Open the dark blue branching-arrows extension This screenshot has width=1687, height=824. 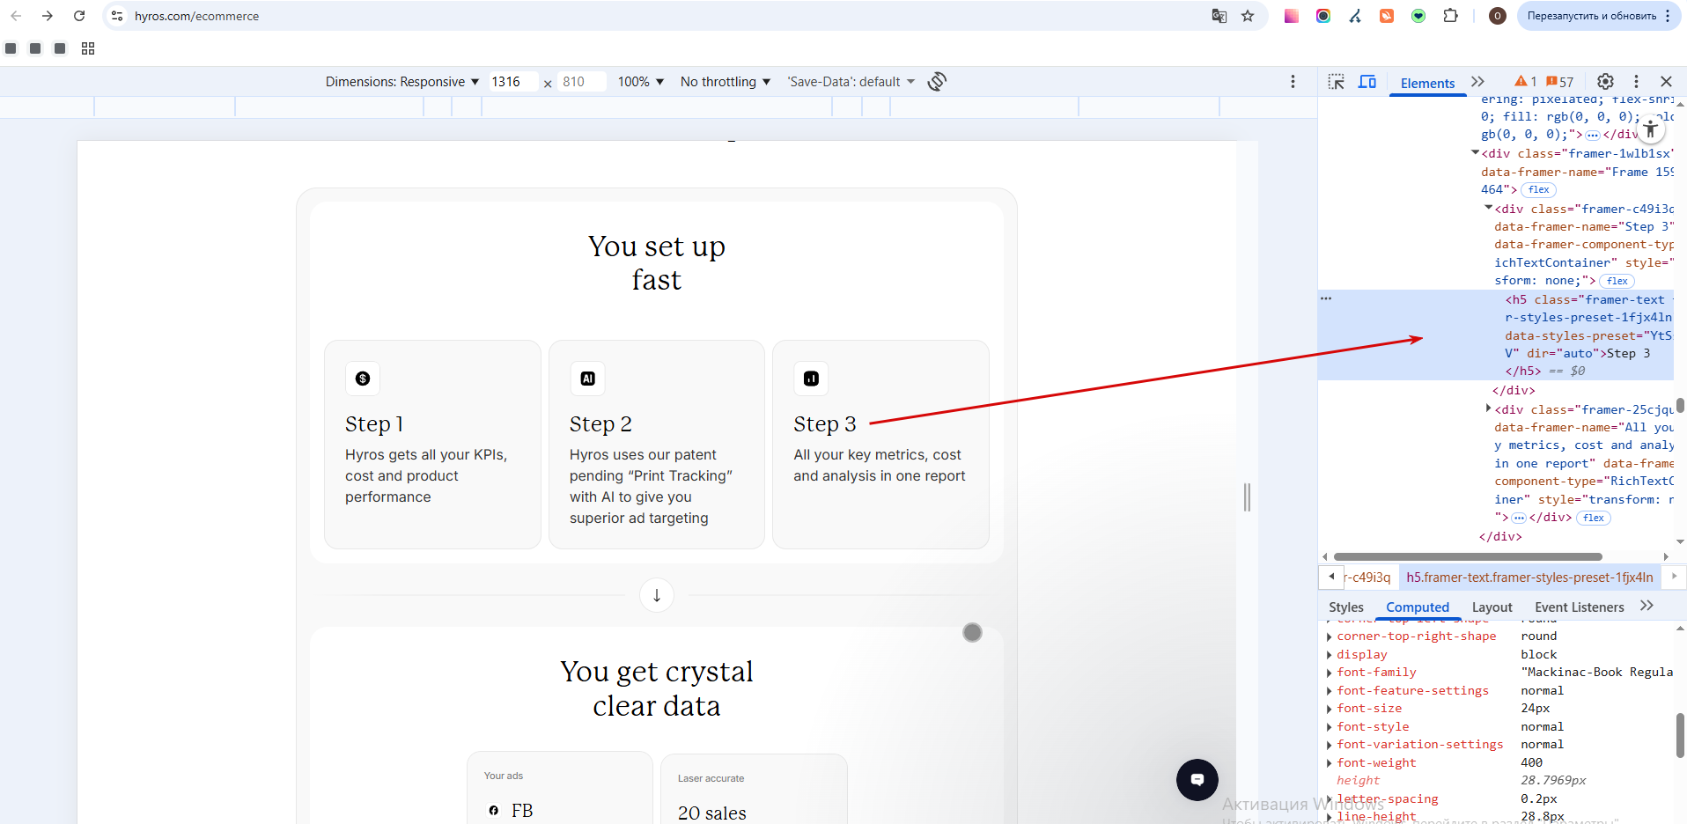[1355, 16]
